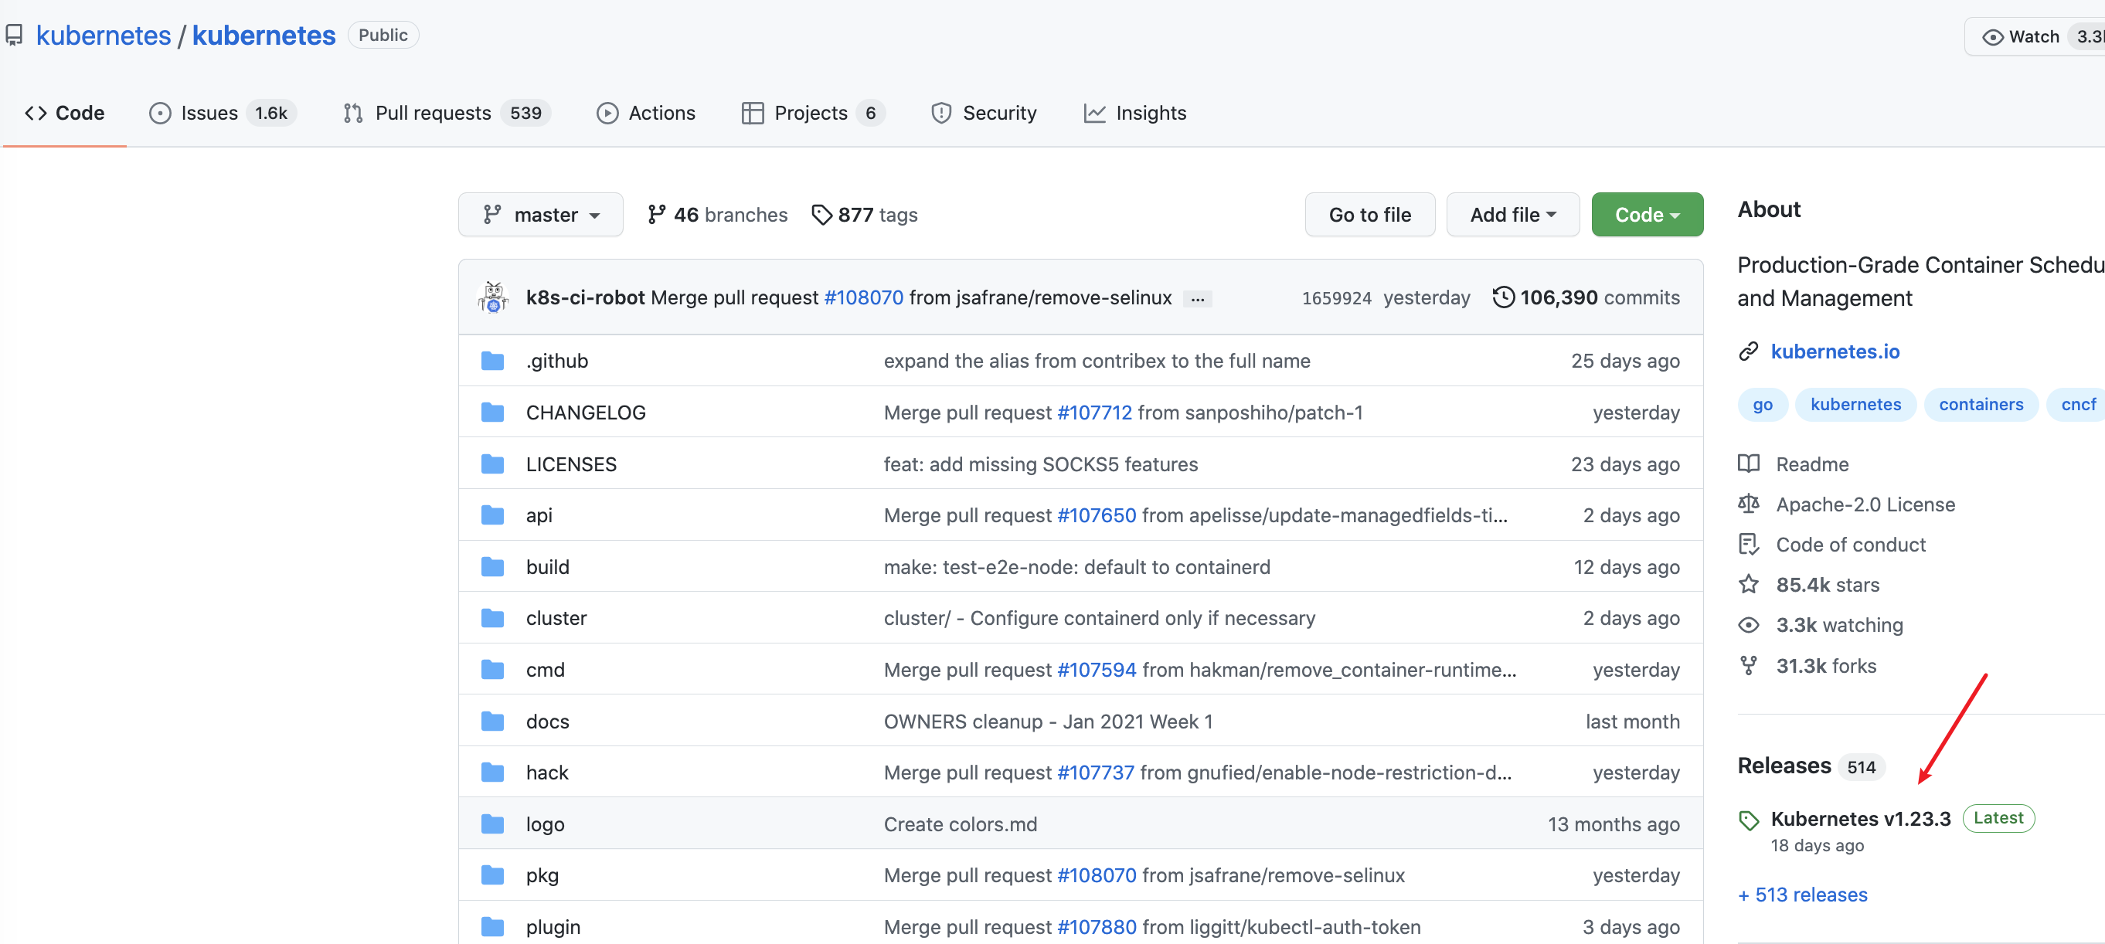Click the forks icon next to 31.3k forks

coord(1748,666)
